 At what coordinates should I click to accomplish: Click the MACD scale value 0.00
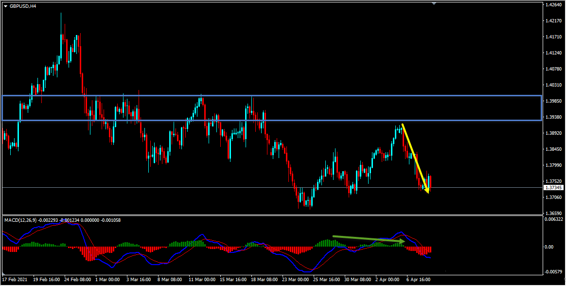tap(550, 247)
